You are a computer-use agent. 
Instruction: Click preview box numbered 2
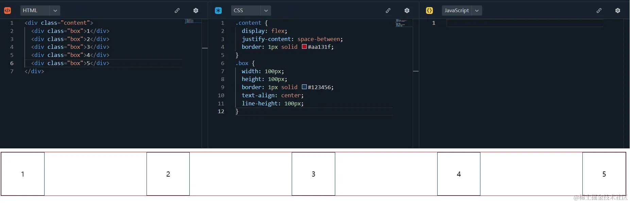point(168,174)
